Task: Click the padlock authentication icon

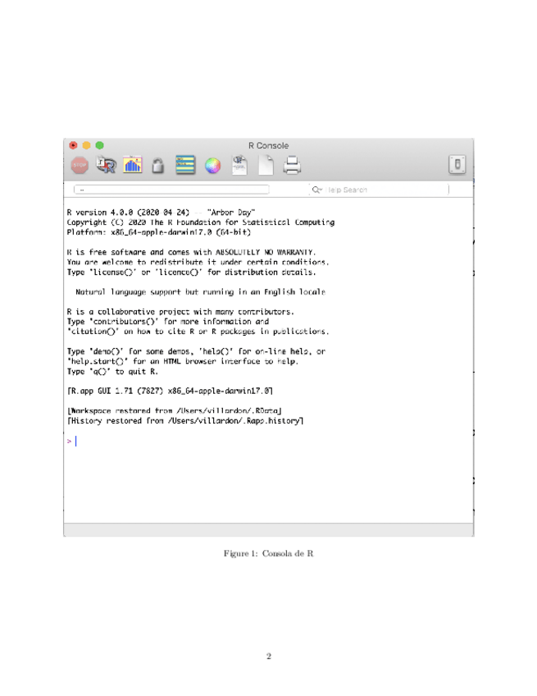Action: click(158, 166)
